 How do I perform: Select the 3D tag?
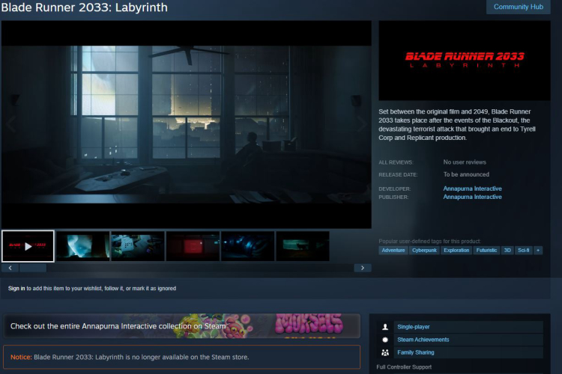tap(507, 250)
